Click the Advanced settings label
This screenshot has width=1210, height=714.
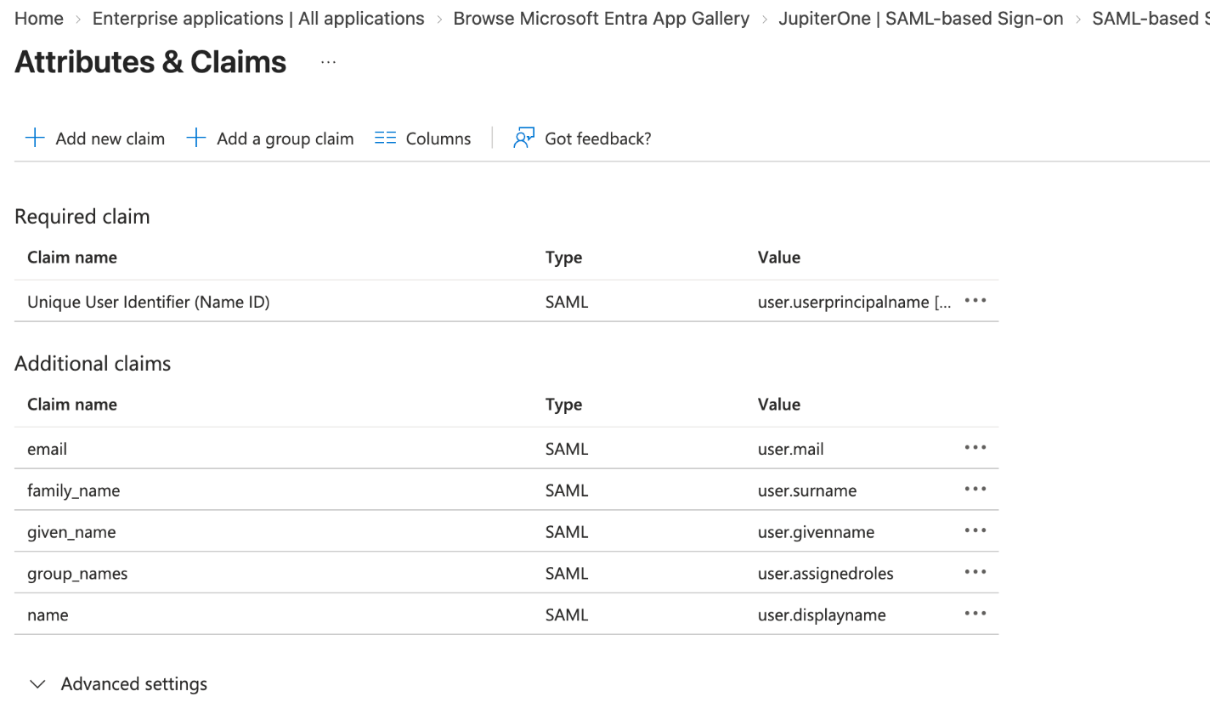134,684
